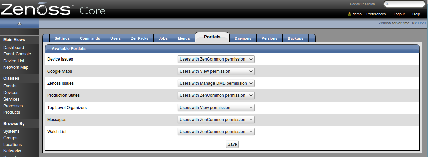Open the Preferences link
The image size is (428, 157).
pyautogui.click(x=376, y=14)
